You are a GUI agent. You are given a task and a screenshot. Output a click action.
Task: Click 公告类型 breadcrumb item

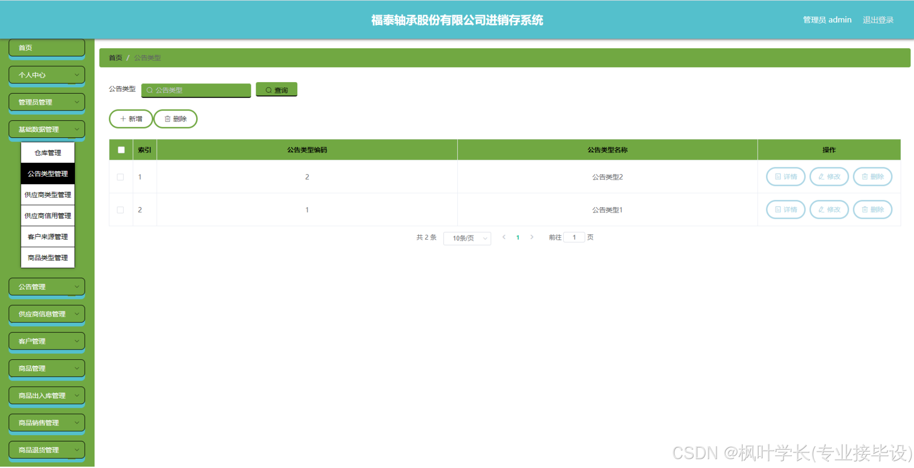coord(147,58)
